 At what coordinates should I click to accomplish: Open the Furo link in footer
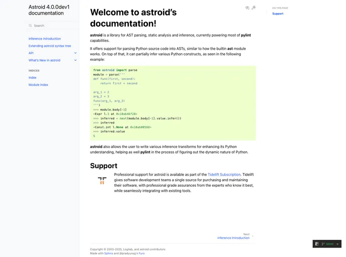point(142,253)
